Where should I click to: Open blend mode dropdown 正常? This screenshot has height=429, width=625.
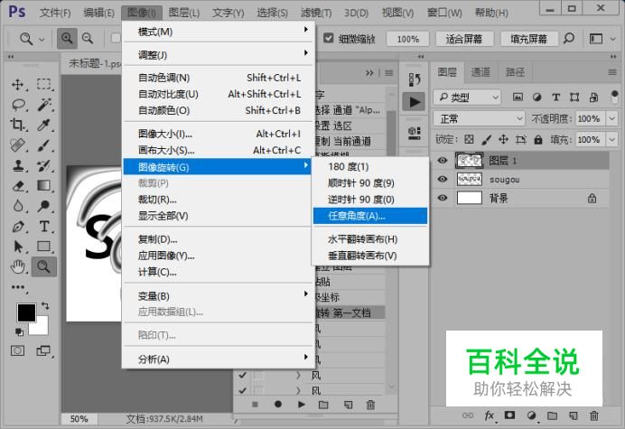tap(479, 118)
